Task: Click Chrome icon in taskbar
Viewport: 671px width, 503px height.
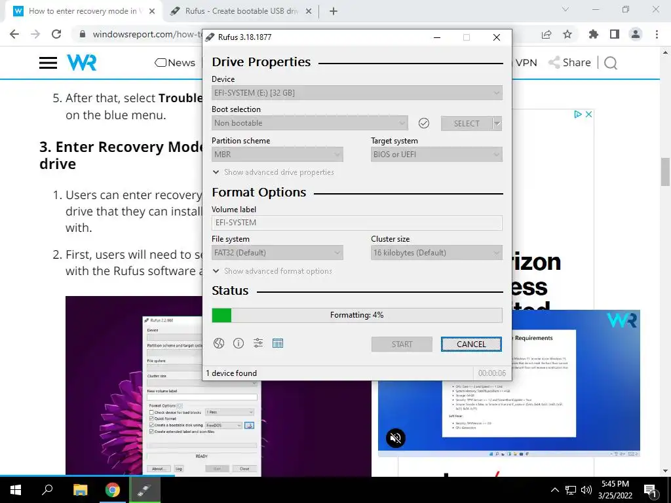Action: click(x=113, y=490)
